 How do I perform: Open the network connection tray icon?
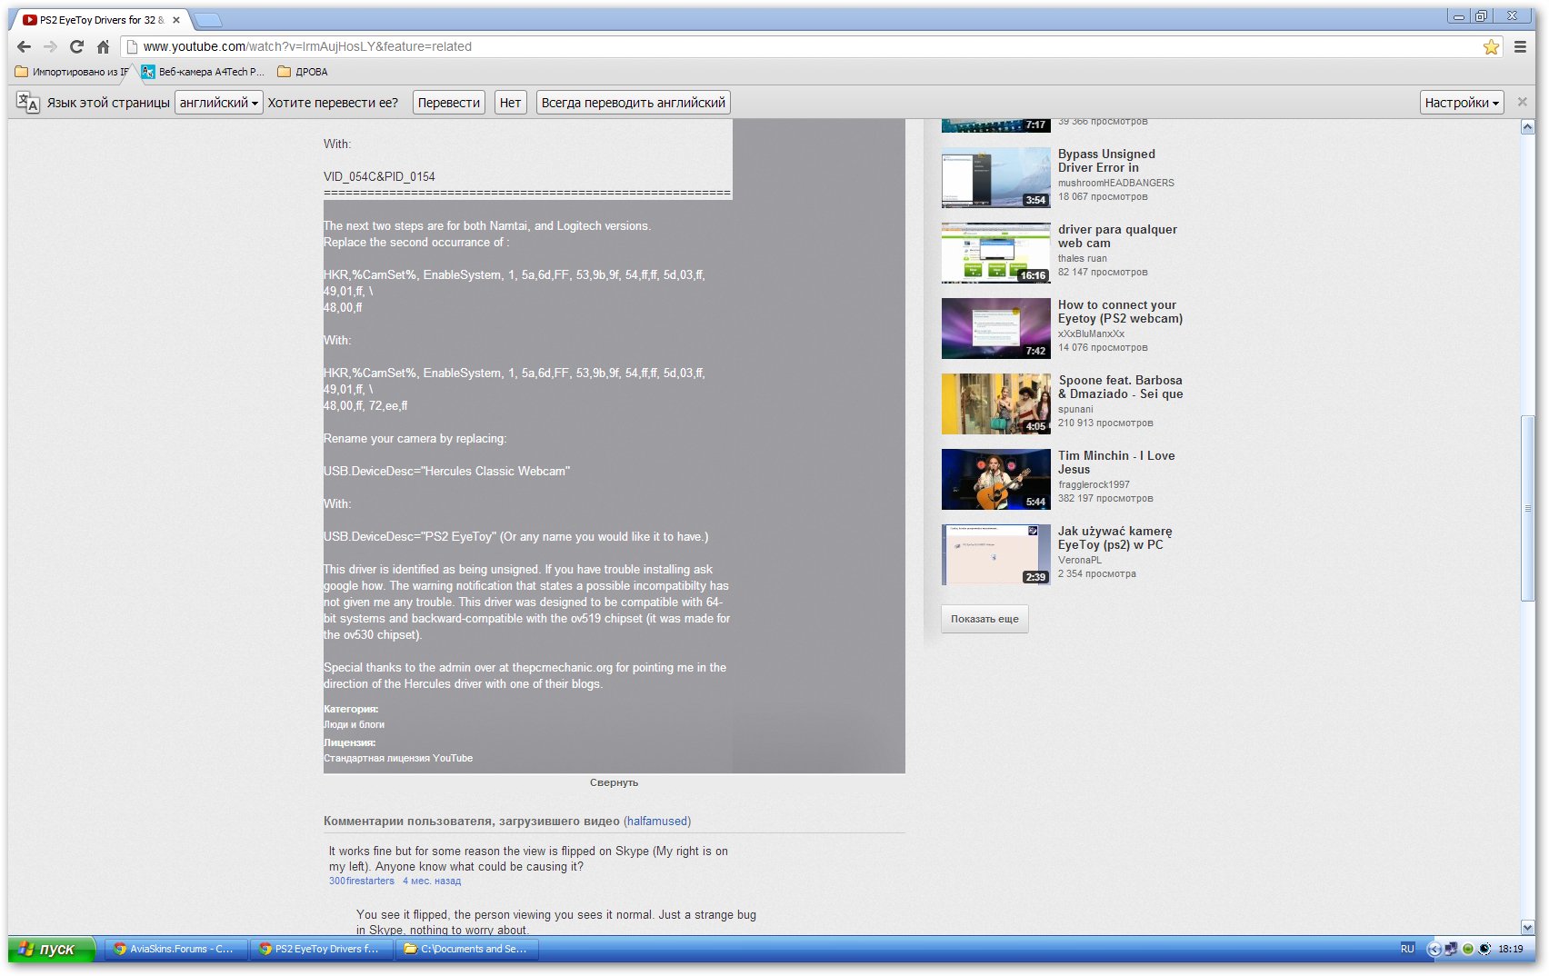tap(1451, 949)
